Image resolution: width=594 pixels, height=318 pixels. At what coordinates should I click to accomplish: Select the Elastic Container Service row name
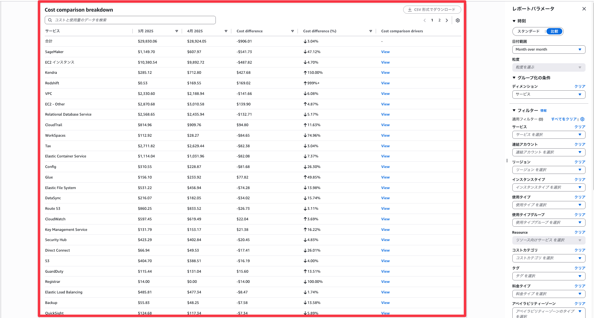click(65, 156)
